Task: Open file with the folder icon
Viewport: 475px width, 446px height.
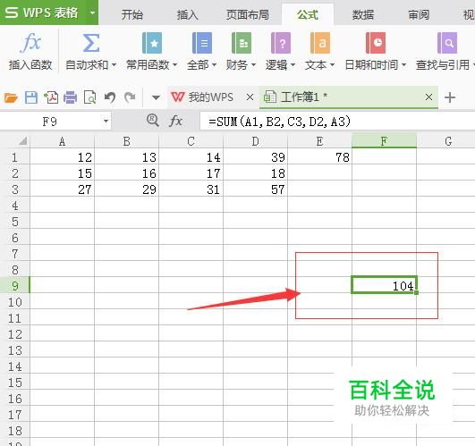Action: pos(11,97)
